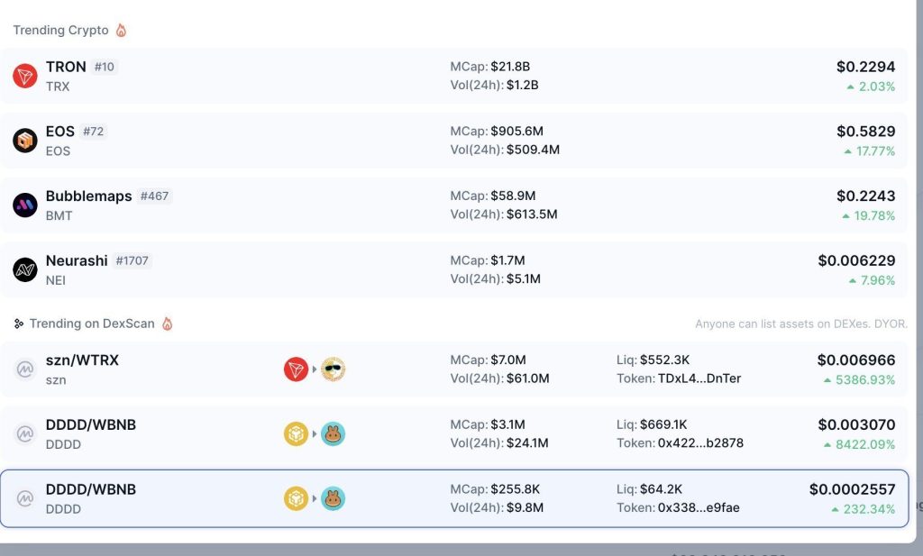The width and height of the screenshot is (923, 556).
Task: Click placeholder logo in DDDD row with $3.1M MCap
Action: 25,434
